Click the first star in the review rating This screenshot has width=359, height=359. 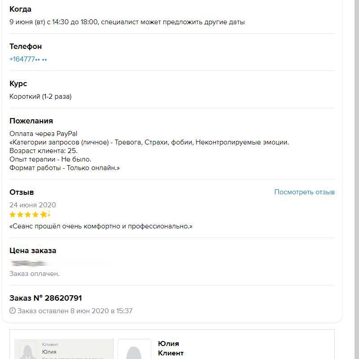[x=13, y=215]
